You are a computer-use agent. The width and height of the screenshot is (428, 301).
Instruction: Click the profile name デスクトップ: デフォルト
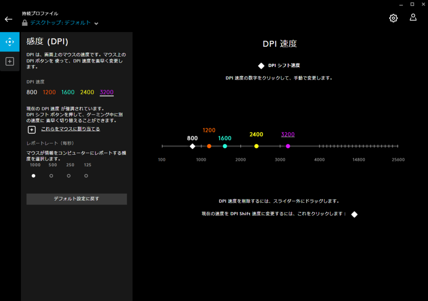(60, 23)
